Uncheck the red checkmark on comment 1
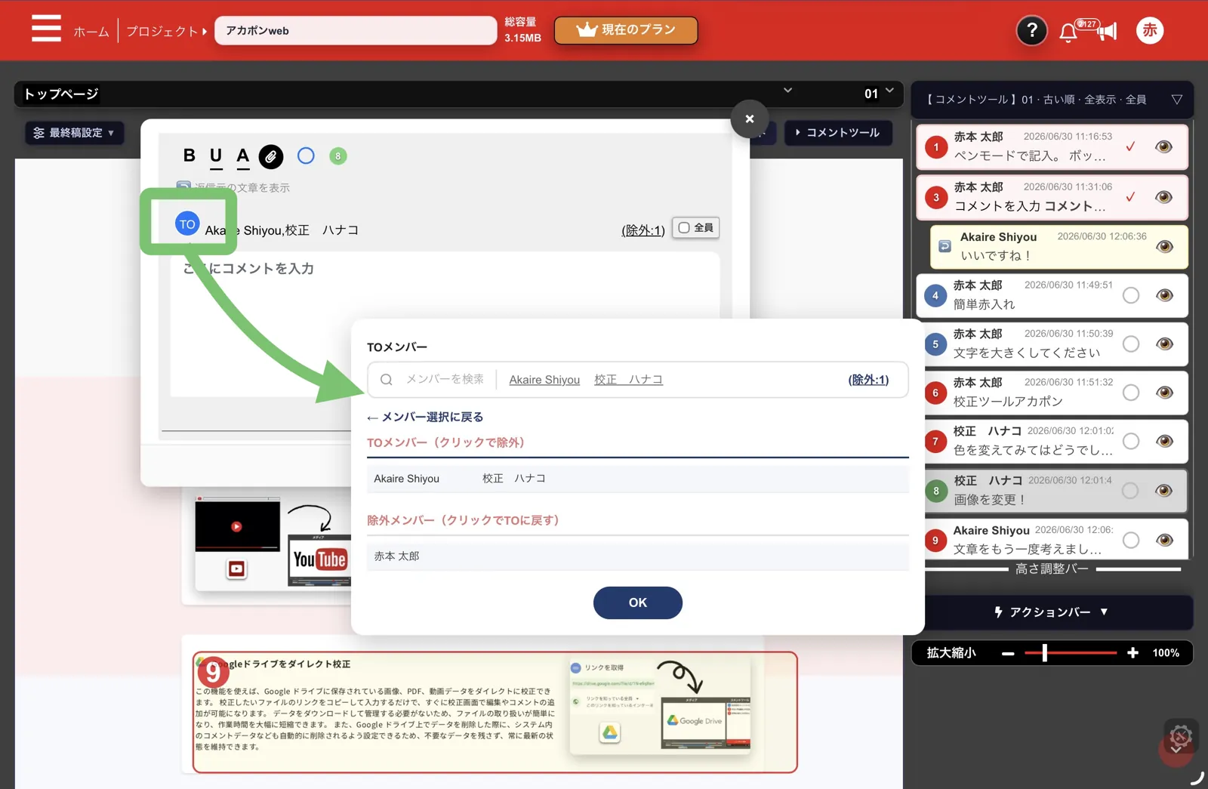 [1130, 146]
